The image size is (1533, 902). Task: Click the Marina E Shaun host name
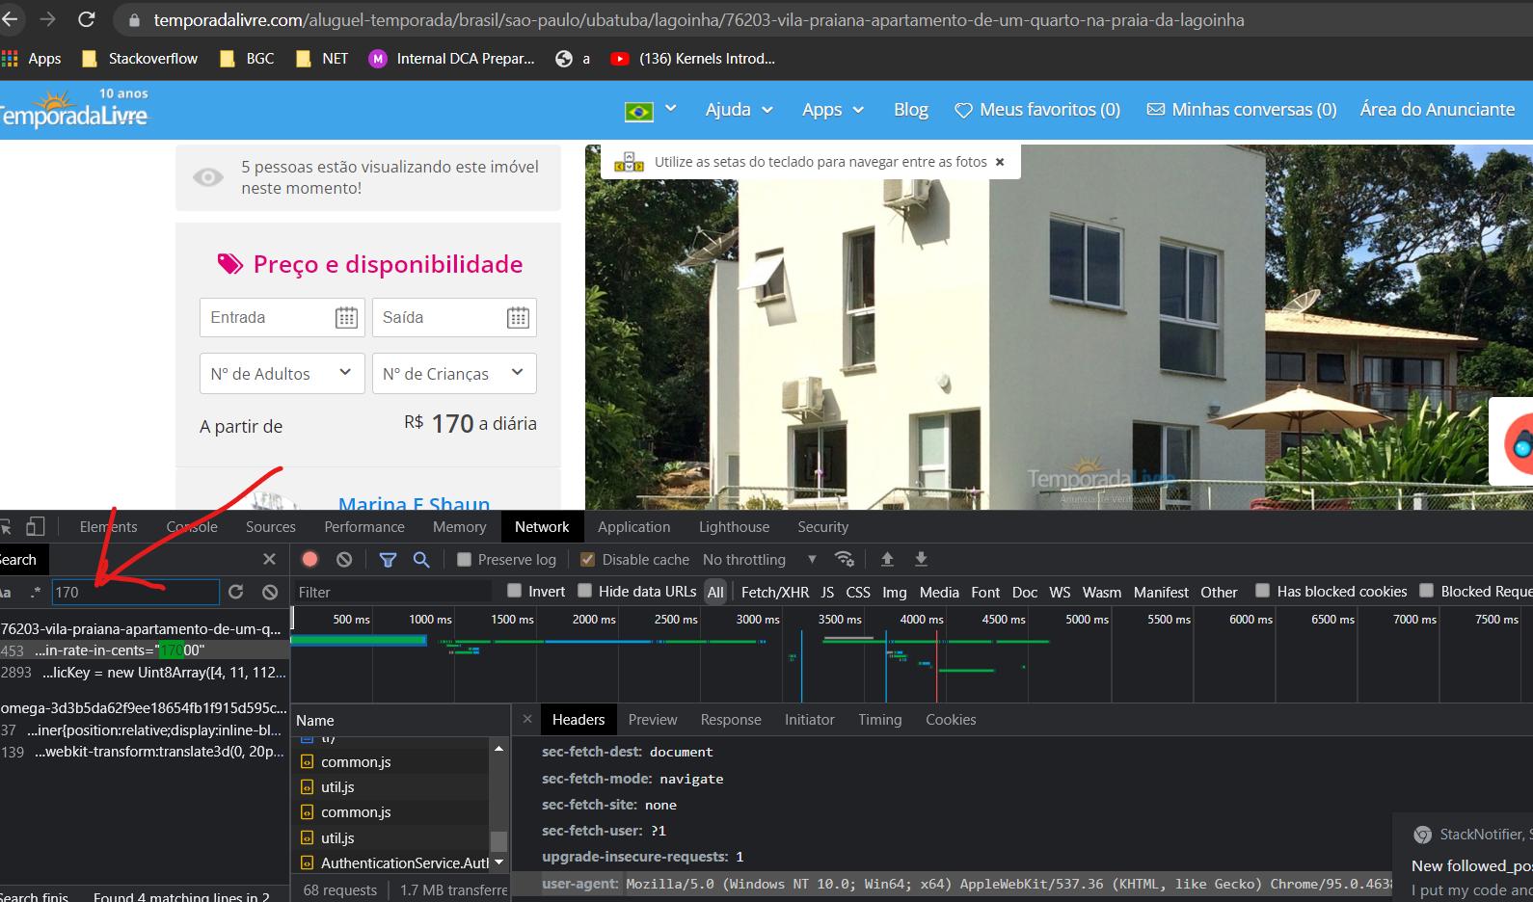coord(414,502)
